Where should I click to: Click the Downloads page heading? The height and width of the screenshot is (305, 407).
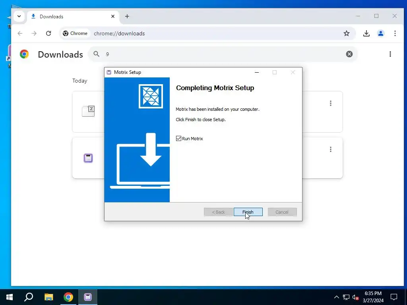(60, 54)
